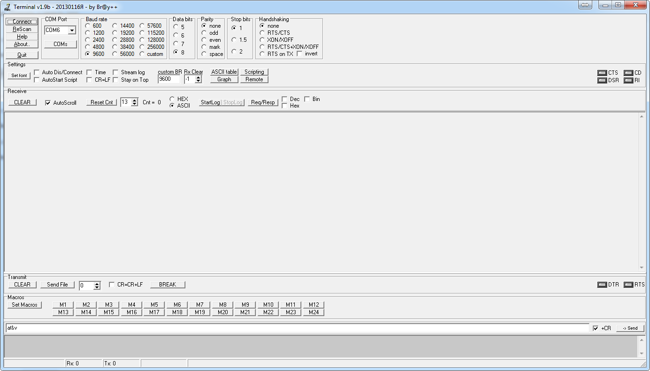The width and height of the screenshot is (650, 371).
Task: Enable CR=CR+LF in the Transmit section
Action: (111, 284)
